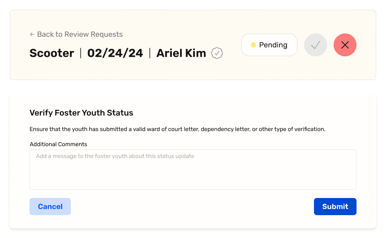
Task: Reject the request with the red X button
Action: click(345, 45)
